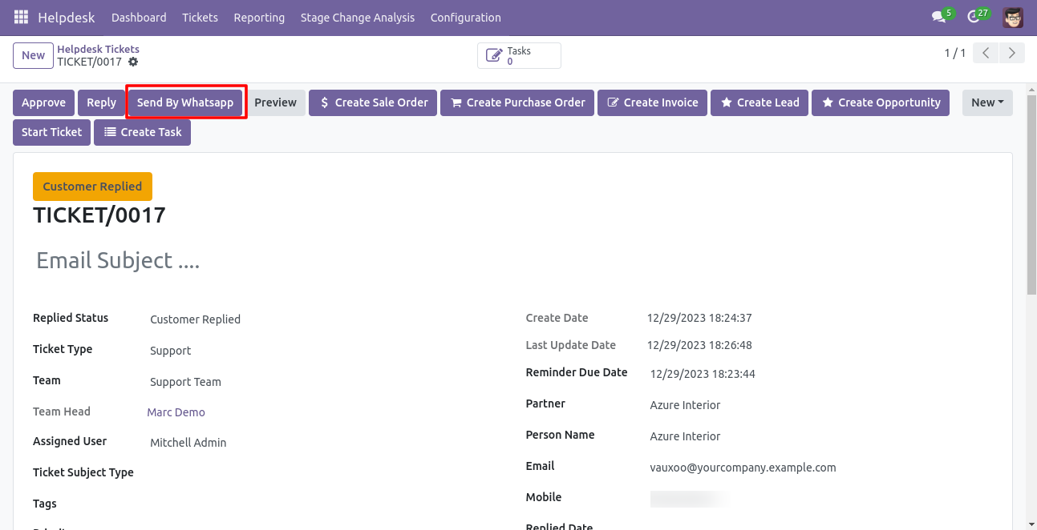
Task: Open the Tickets menu
Action: (200, 17)
